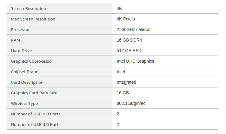Viewport: 226px width, 134px height.
Task: Click the Card Description label
Action: pos(27,82)
